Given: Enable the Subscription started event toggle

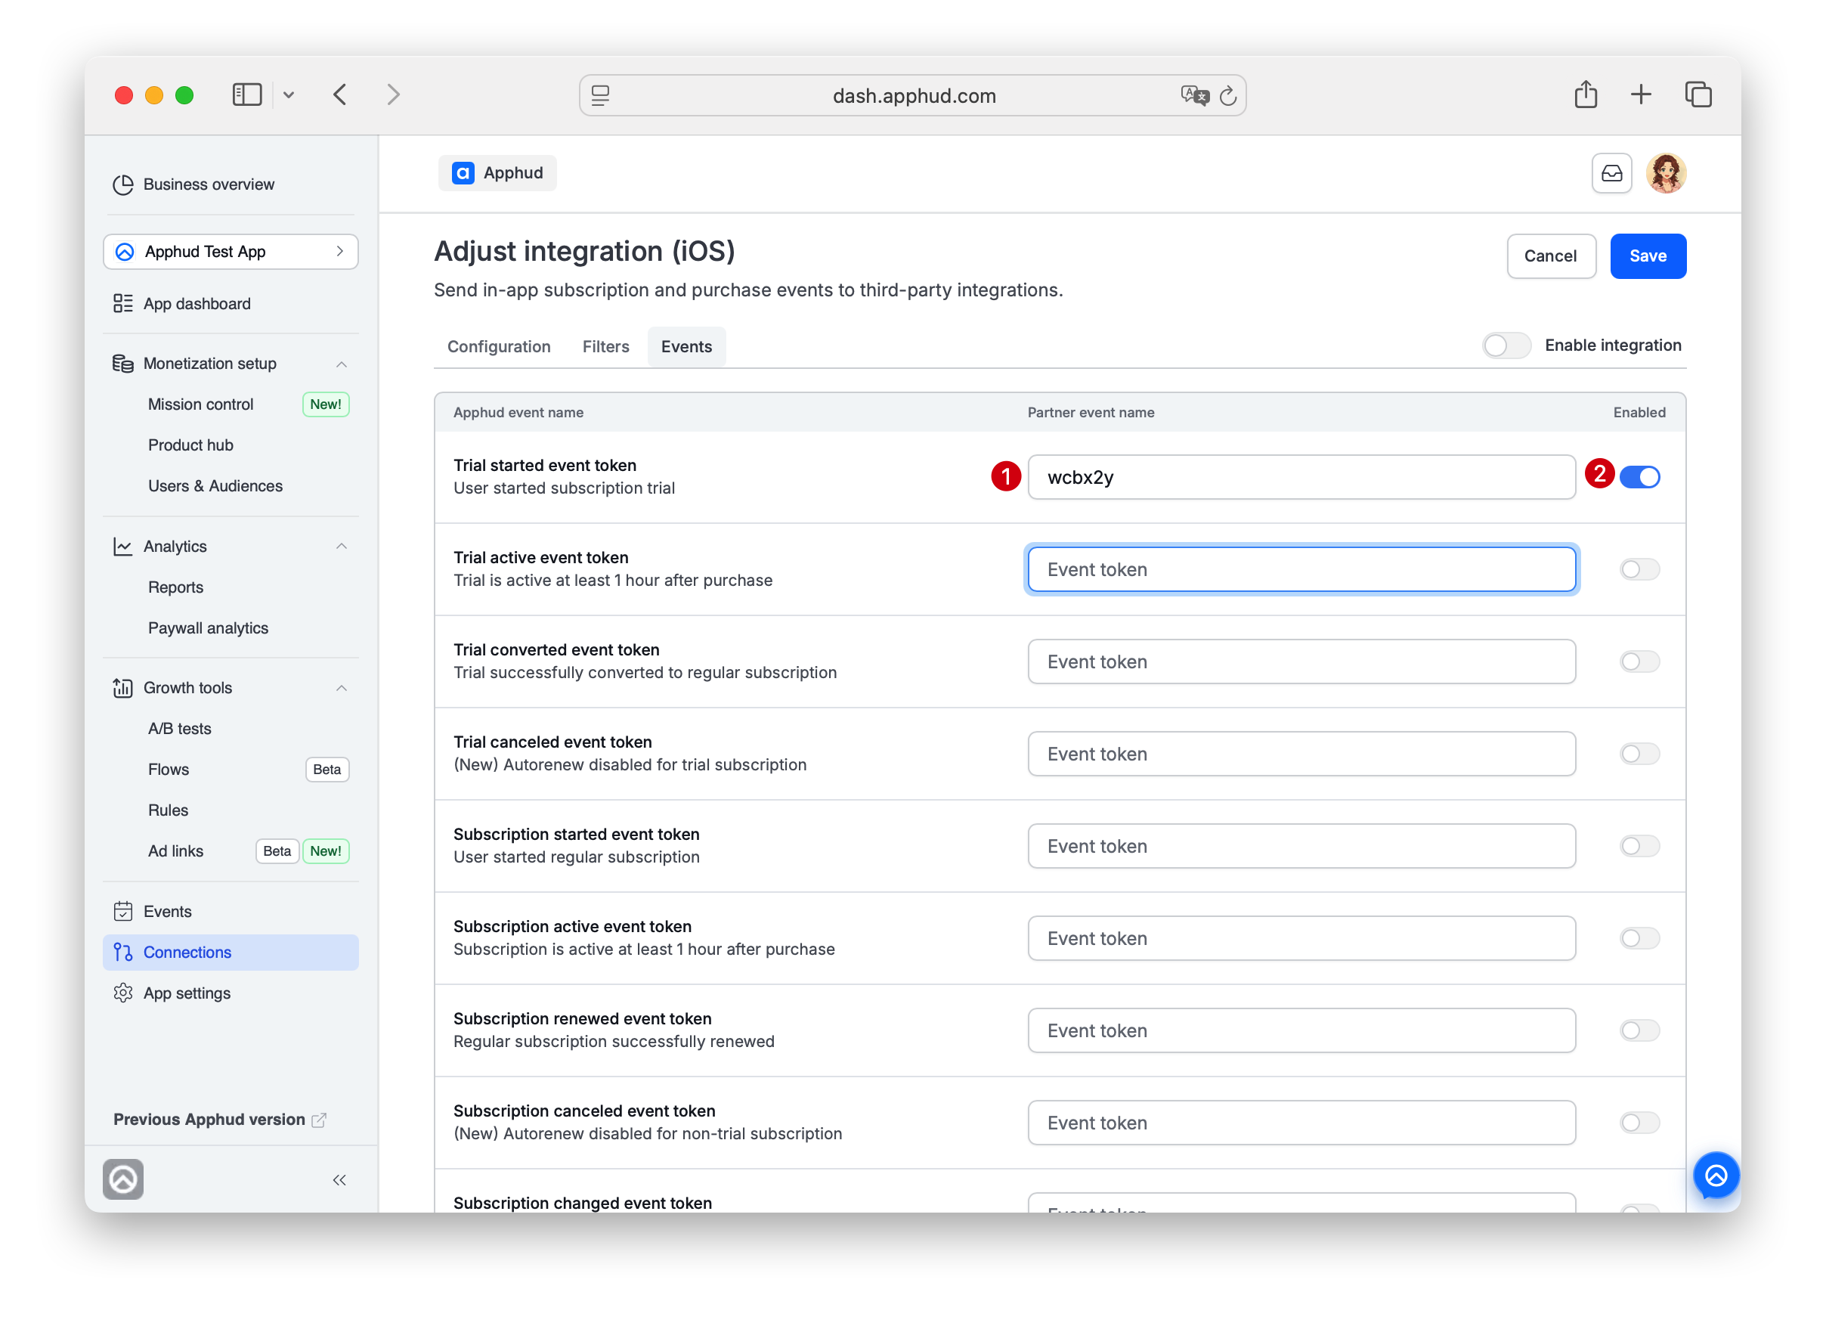Looking at the screenshot, I should click(x=1639, y=846).
